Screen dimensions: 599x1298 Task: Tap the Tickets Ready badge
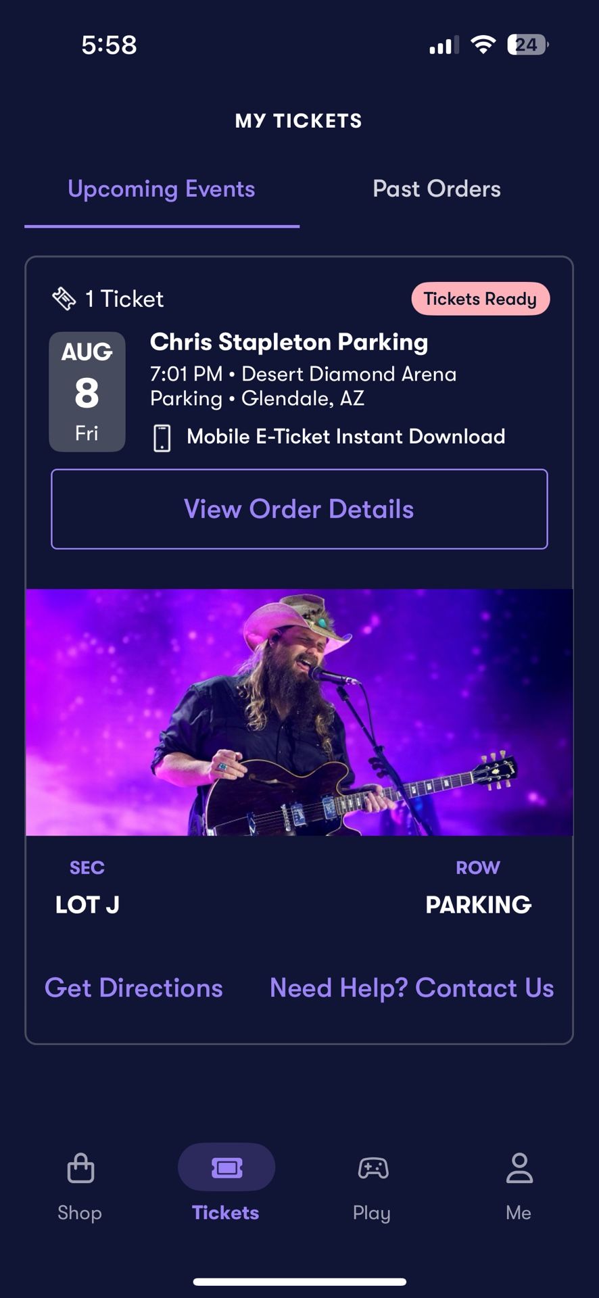point(480,299)
